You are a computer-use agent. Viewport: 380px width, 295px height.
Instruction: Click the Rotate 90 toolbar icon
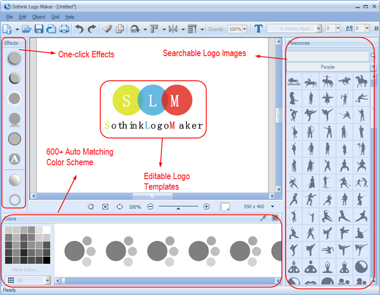click(x=134, y=28)
